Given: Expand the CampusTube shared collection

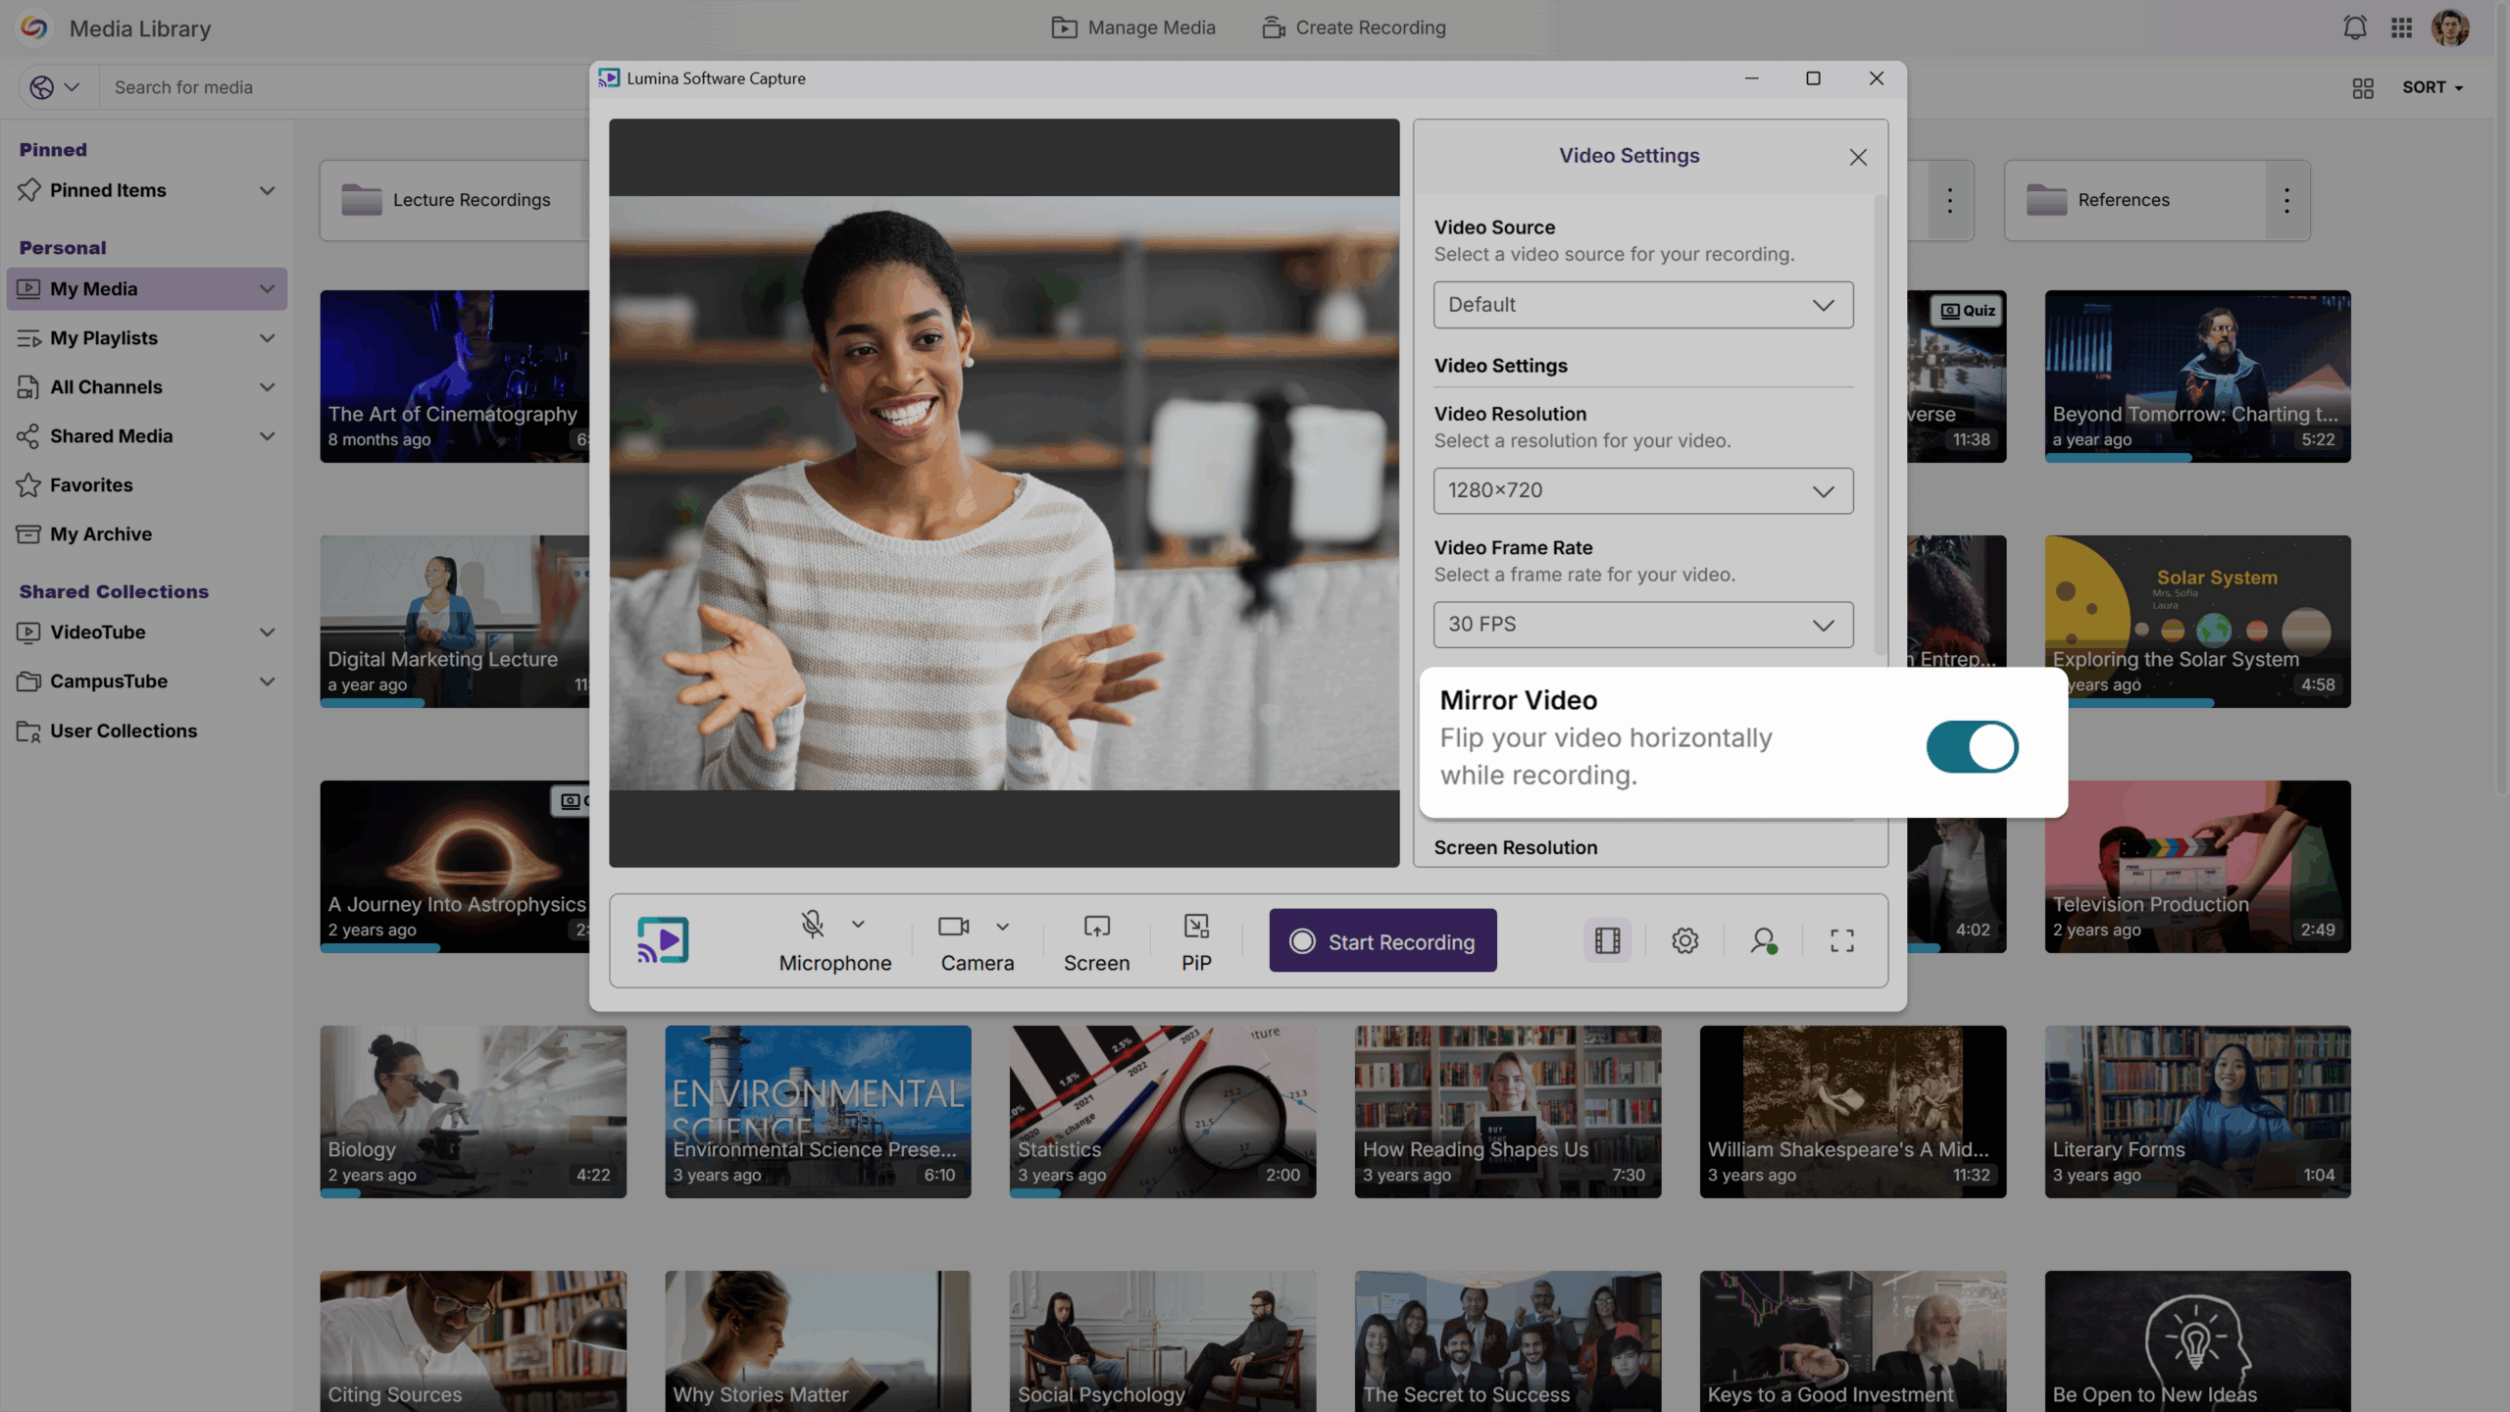Looking at the screenshot, I should pos(268,681).
